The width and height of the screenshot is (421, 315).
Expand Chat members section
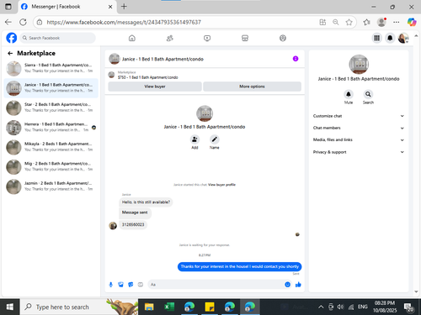point(359,128)
